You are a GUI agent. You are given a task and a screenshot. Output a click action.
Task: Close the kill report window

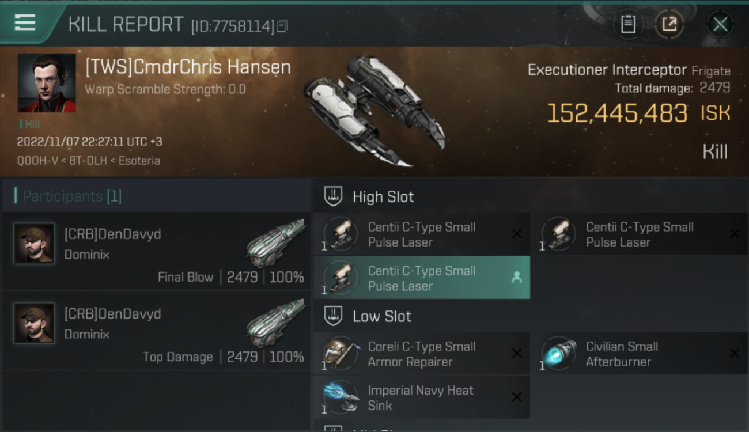coord(720,24)
